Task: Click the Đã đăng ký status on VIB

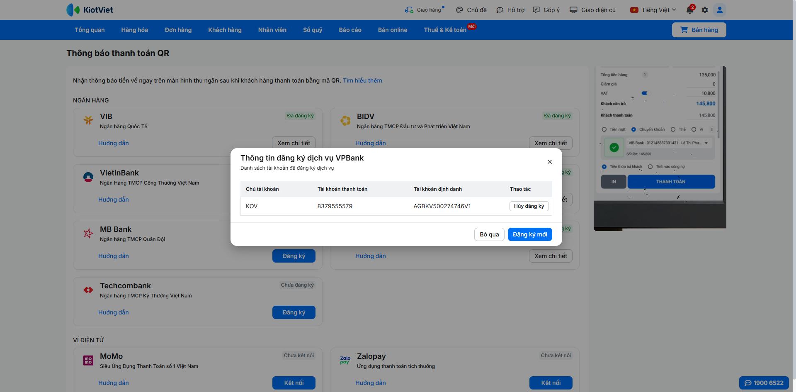Action: coord(300,116)
